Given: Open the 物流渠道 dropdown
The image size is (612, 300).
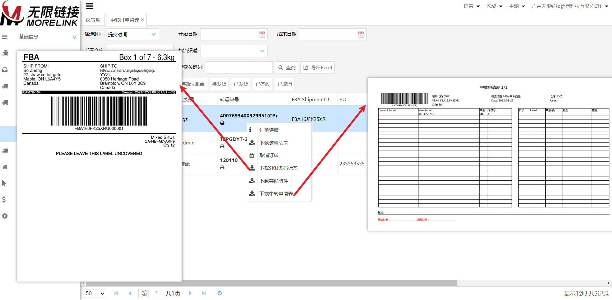Looking at the screenshot, I should coord(234,51).
